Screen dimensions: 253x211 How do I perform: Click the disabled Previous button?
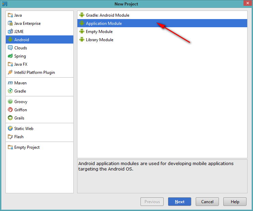(152, 202)
